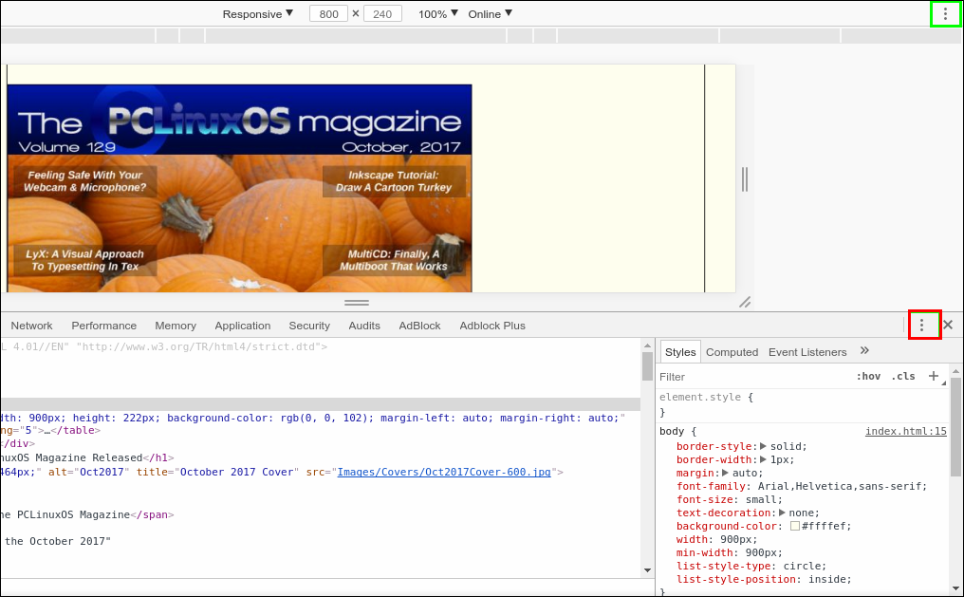
Task: Toggle the .cls element classes panel
Action: (903, 376)
